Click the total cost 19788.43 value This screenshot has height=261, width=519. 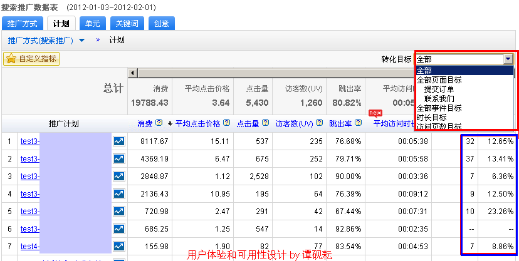click(x=150, y=103)
